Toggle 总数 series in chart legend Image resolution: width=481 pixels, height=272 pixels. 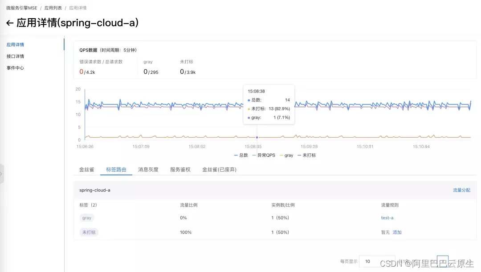click(x=241, y=156)
